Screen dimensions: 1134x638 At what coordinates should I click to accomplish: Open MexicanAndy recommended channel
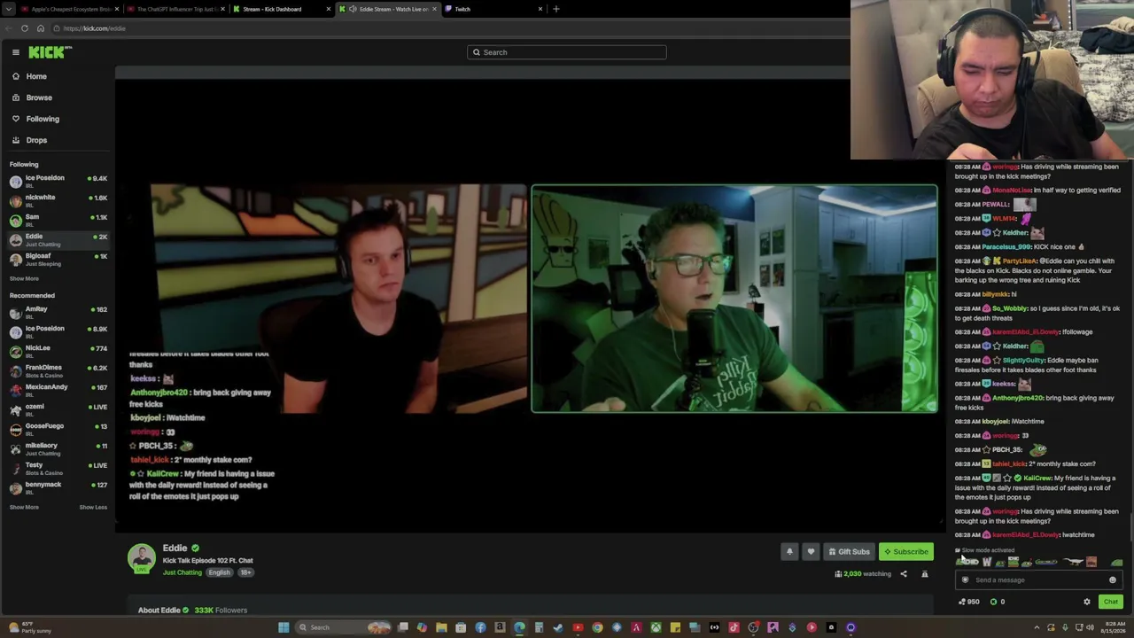coord(58,390)
